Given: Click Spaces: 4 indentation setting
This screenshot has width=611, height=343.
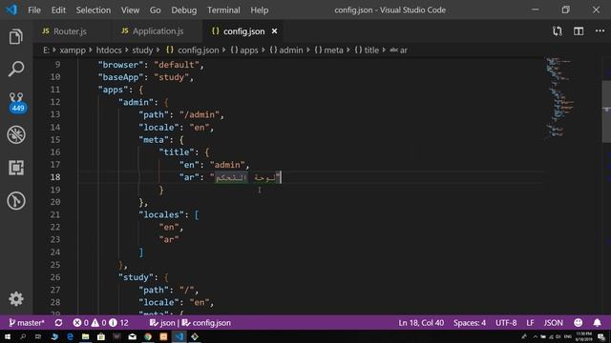Looking at the screenshot, I should 470,323.
